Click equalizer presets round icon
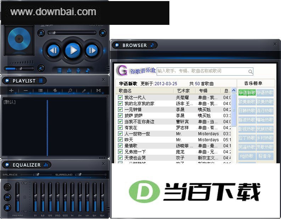The image size is (281, 219). click(x=7, y=197)
